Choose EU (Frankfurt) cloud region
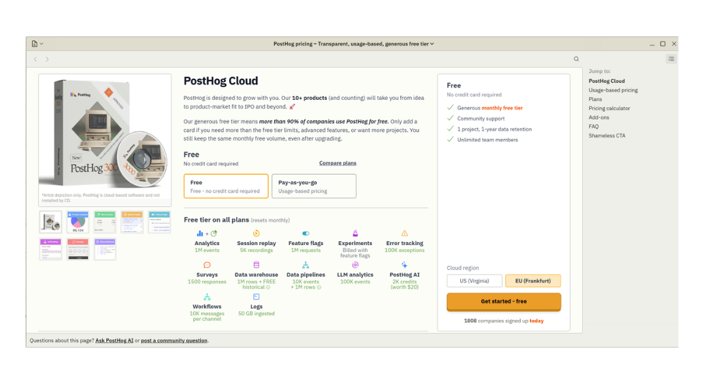 (533, 281)
